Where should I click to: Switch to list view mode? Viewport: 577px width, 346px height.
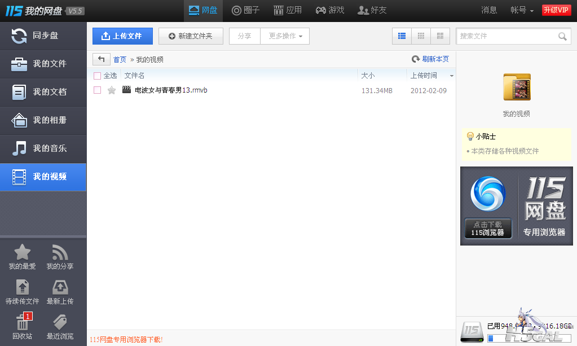tap(402, 36)
